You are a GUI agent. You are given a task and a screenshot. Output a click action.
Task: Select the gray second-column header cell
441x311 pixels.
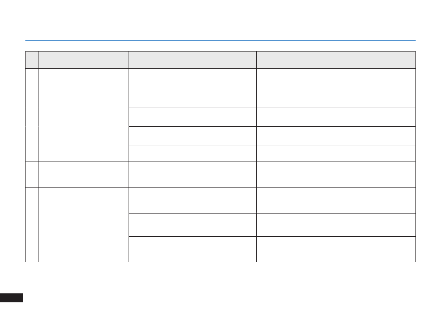tap(84, 60)
